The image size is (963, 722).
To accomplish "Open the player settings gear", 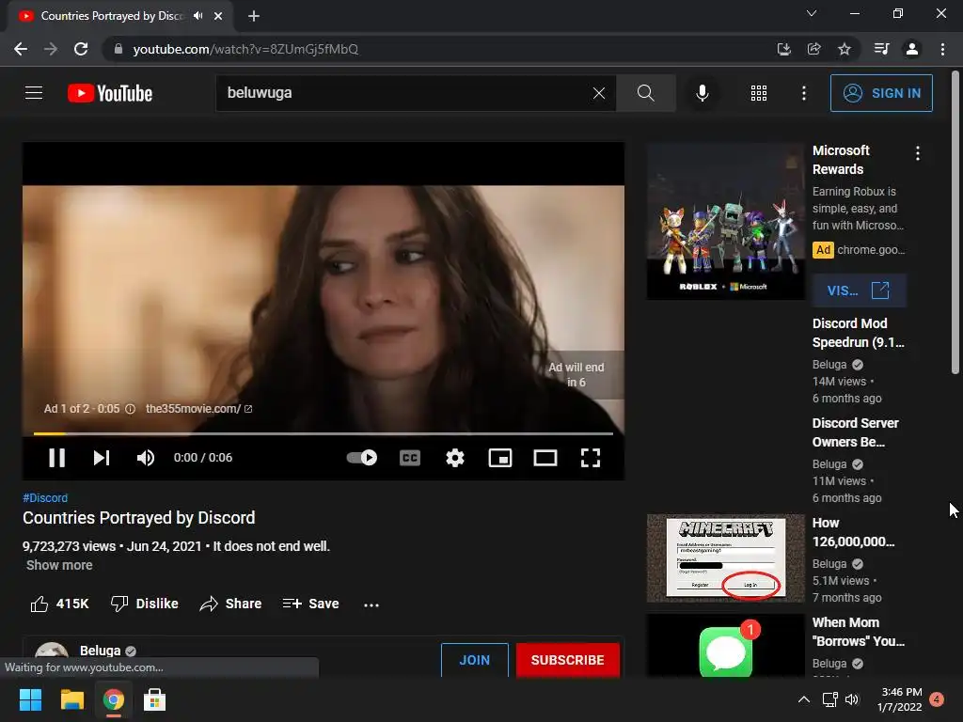I will 454,458.
